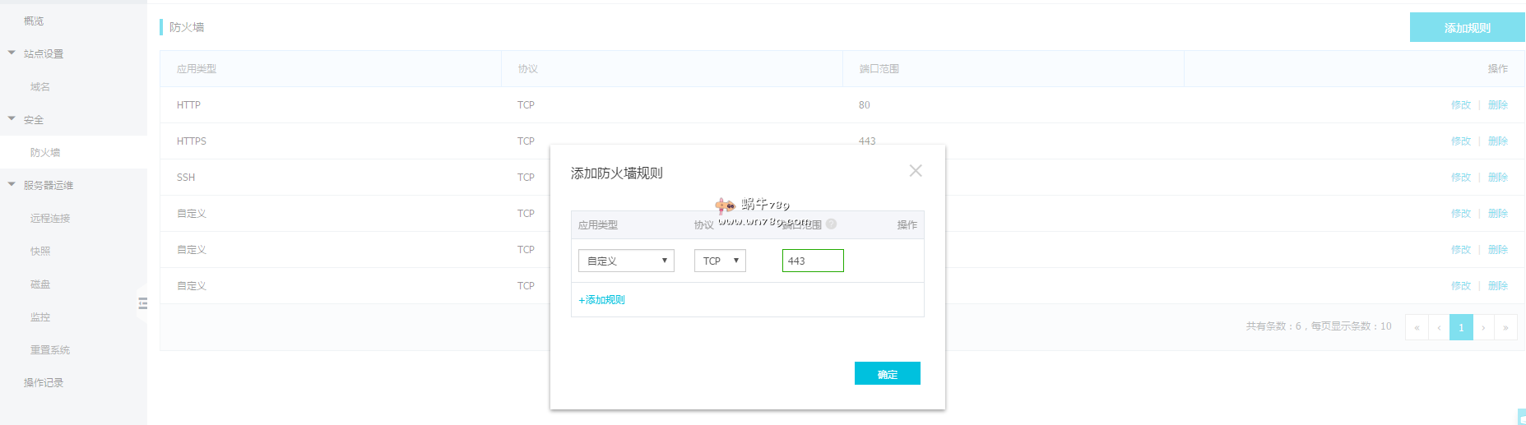
Task: Go to the next page arrow
Action: click(x=1483, y=327)
